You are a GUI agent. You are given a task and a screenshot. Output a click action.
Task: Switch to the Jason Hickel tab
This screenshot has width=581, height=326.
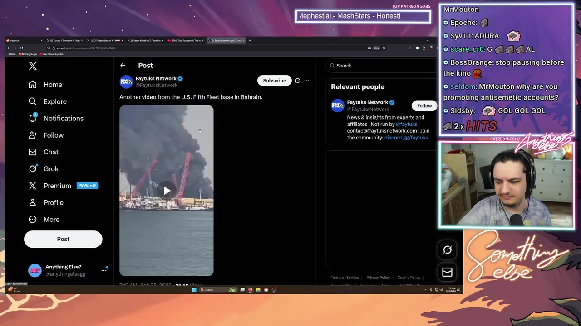pyautogui.click(x=144, y=40)
